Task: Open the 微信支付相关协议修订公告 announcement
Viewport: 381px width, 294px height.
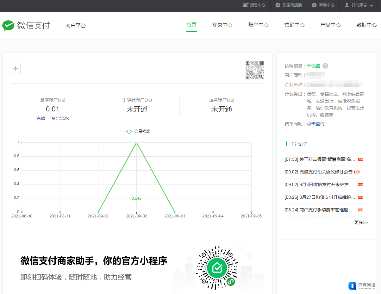Action: click(x=319, y=172)
